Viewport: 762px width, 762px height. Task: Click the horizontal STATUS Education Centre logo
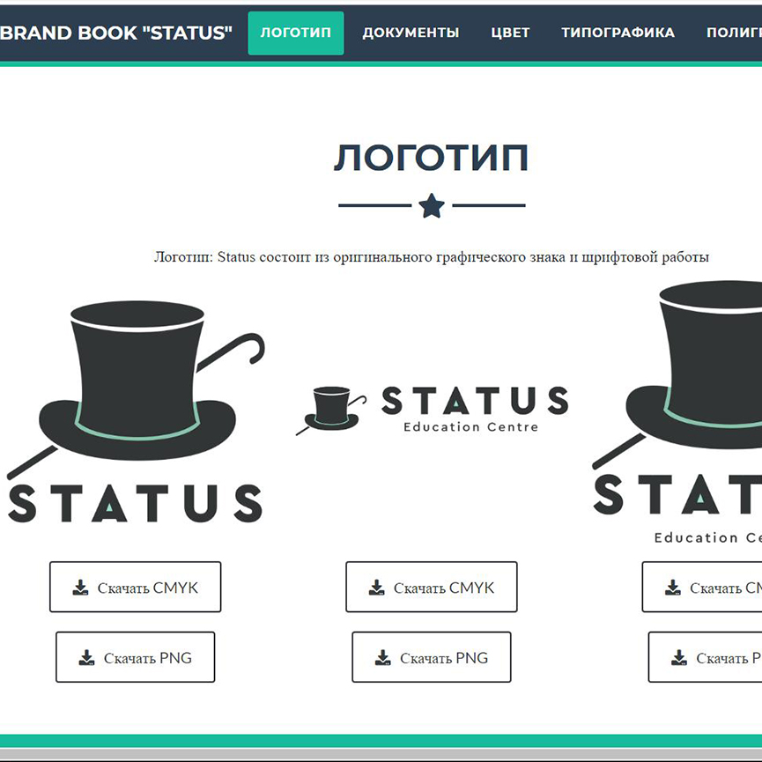click(x=432, y=410)
